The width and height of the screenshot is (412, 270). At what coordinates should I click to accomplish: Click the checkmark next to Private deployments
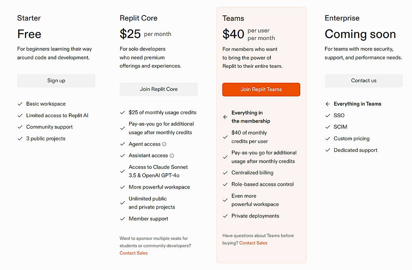[x=225, y=216]
